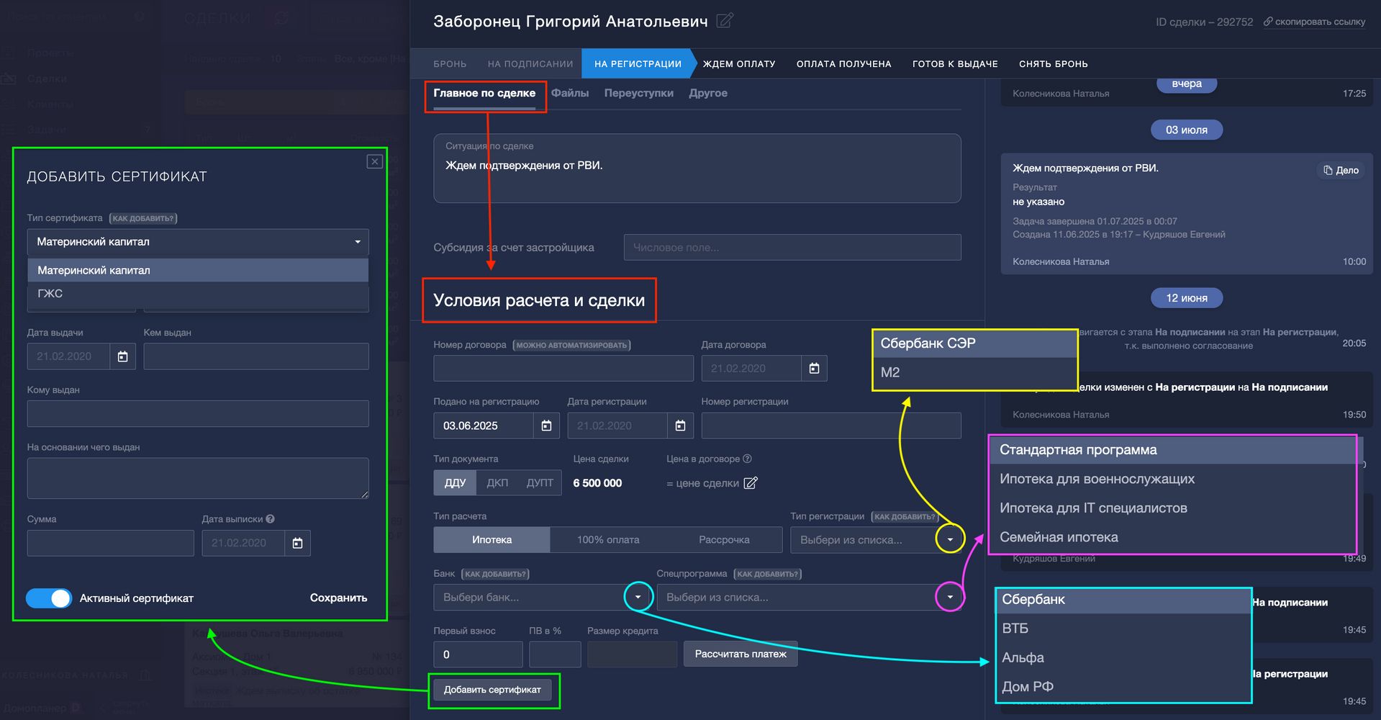This screenshot has width=1381, height=720.
Task: Click Как добавить hint near Спецпрограмма
Action: pyautogui.click(x=768, y=574)
